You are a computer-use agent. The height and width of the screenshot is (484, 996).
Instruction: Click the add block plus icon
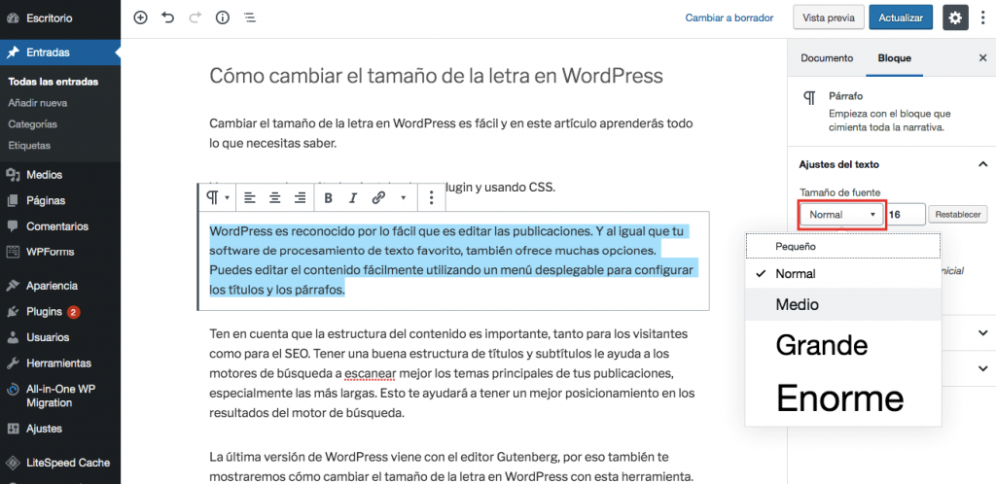point(141,17)
